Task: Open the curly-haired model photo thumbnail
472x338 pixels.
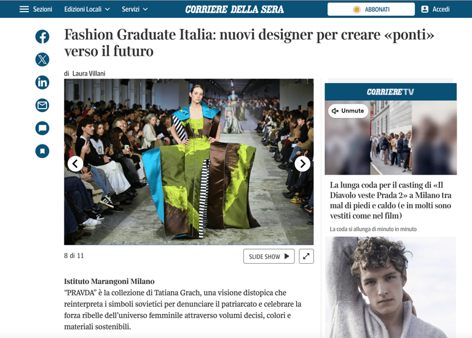Action: (390, 287)
